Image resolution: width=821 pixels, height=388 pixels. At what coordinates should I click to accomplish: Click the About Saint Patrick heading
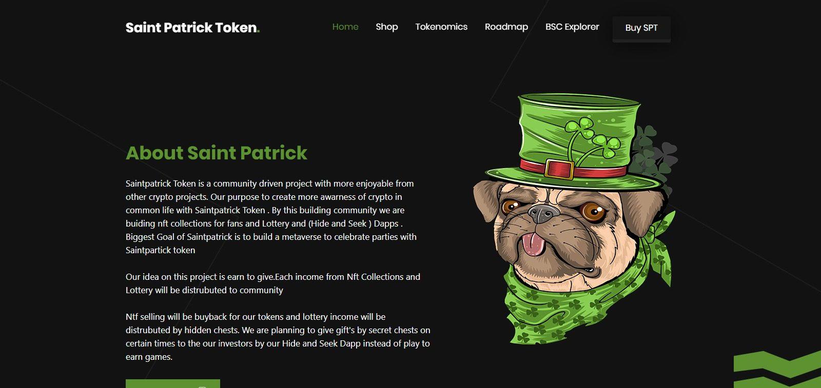(x=216, y=153)
